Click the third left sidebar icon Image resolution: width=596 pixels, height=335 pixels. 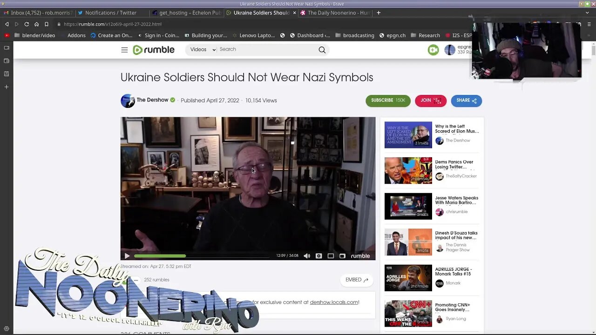(x=7, y=74)
